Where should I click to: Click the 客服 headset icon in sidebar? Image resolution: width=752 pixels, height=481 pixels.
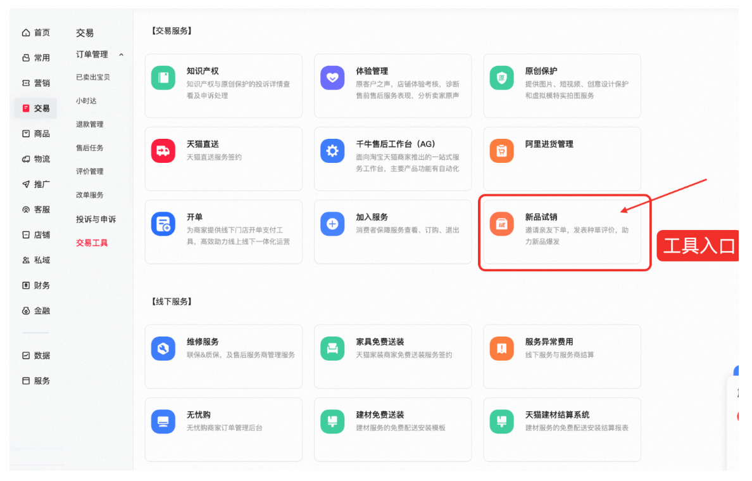tap(26, 209)
